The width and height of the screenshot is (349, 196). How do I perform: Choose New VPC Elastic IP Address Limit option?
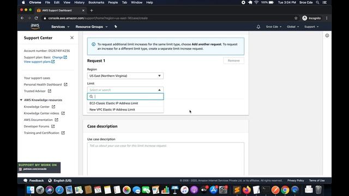(x=125, y=109)
